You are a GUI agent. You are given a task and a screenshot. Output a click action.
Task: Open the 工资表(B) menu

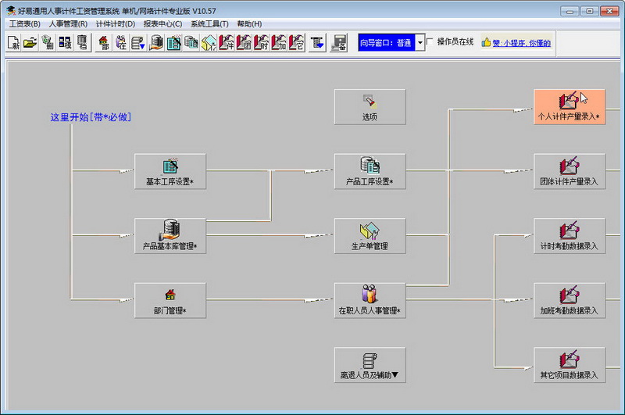pos(25,24)
